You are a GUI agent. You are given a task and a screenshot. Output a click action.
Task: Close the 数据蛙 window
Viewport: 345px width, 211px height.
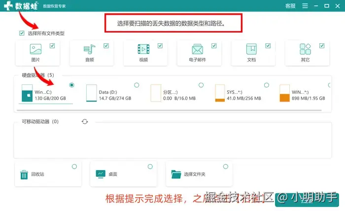click(338, 6)
